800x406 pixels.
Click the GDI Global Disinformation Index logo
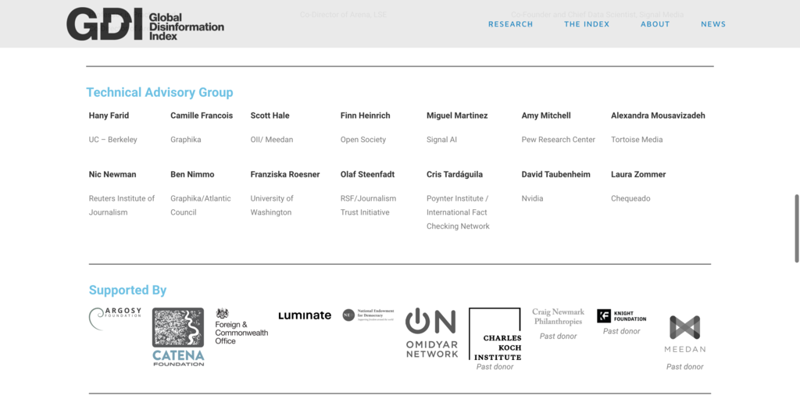click(x=145, y=24)
